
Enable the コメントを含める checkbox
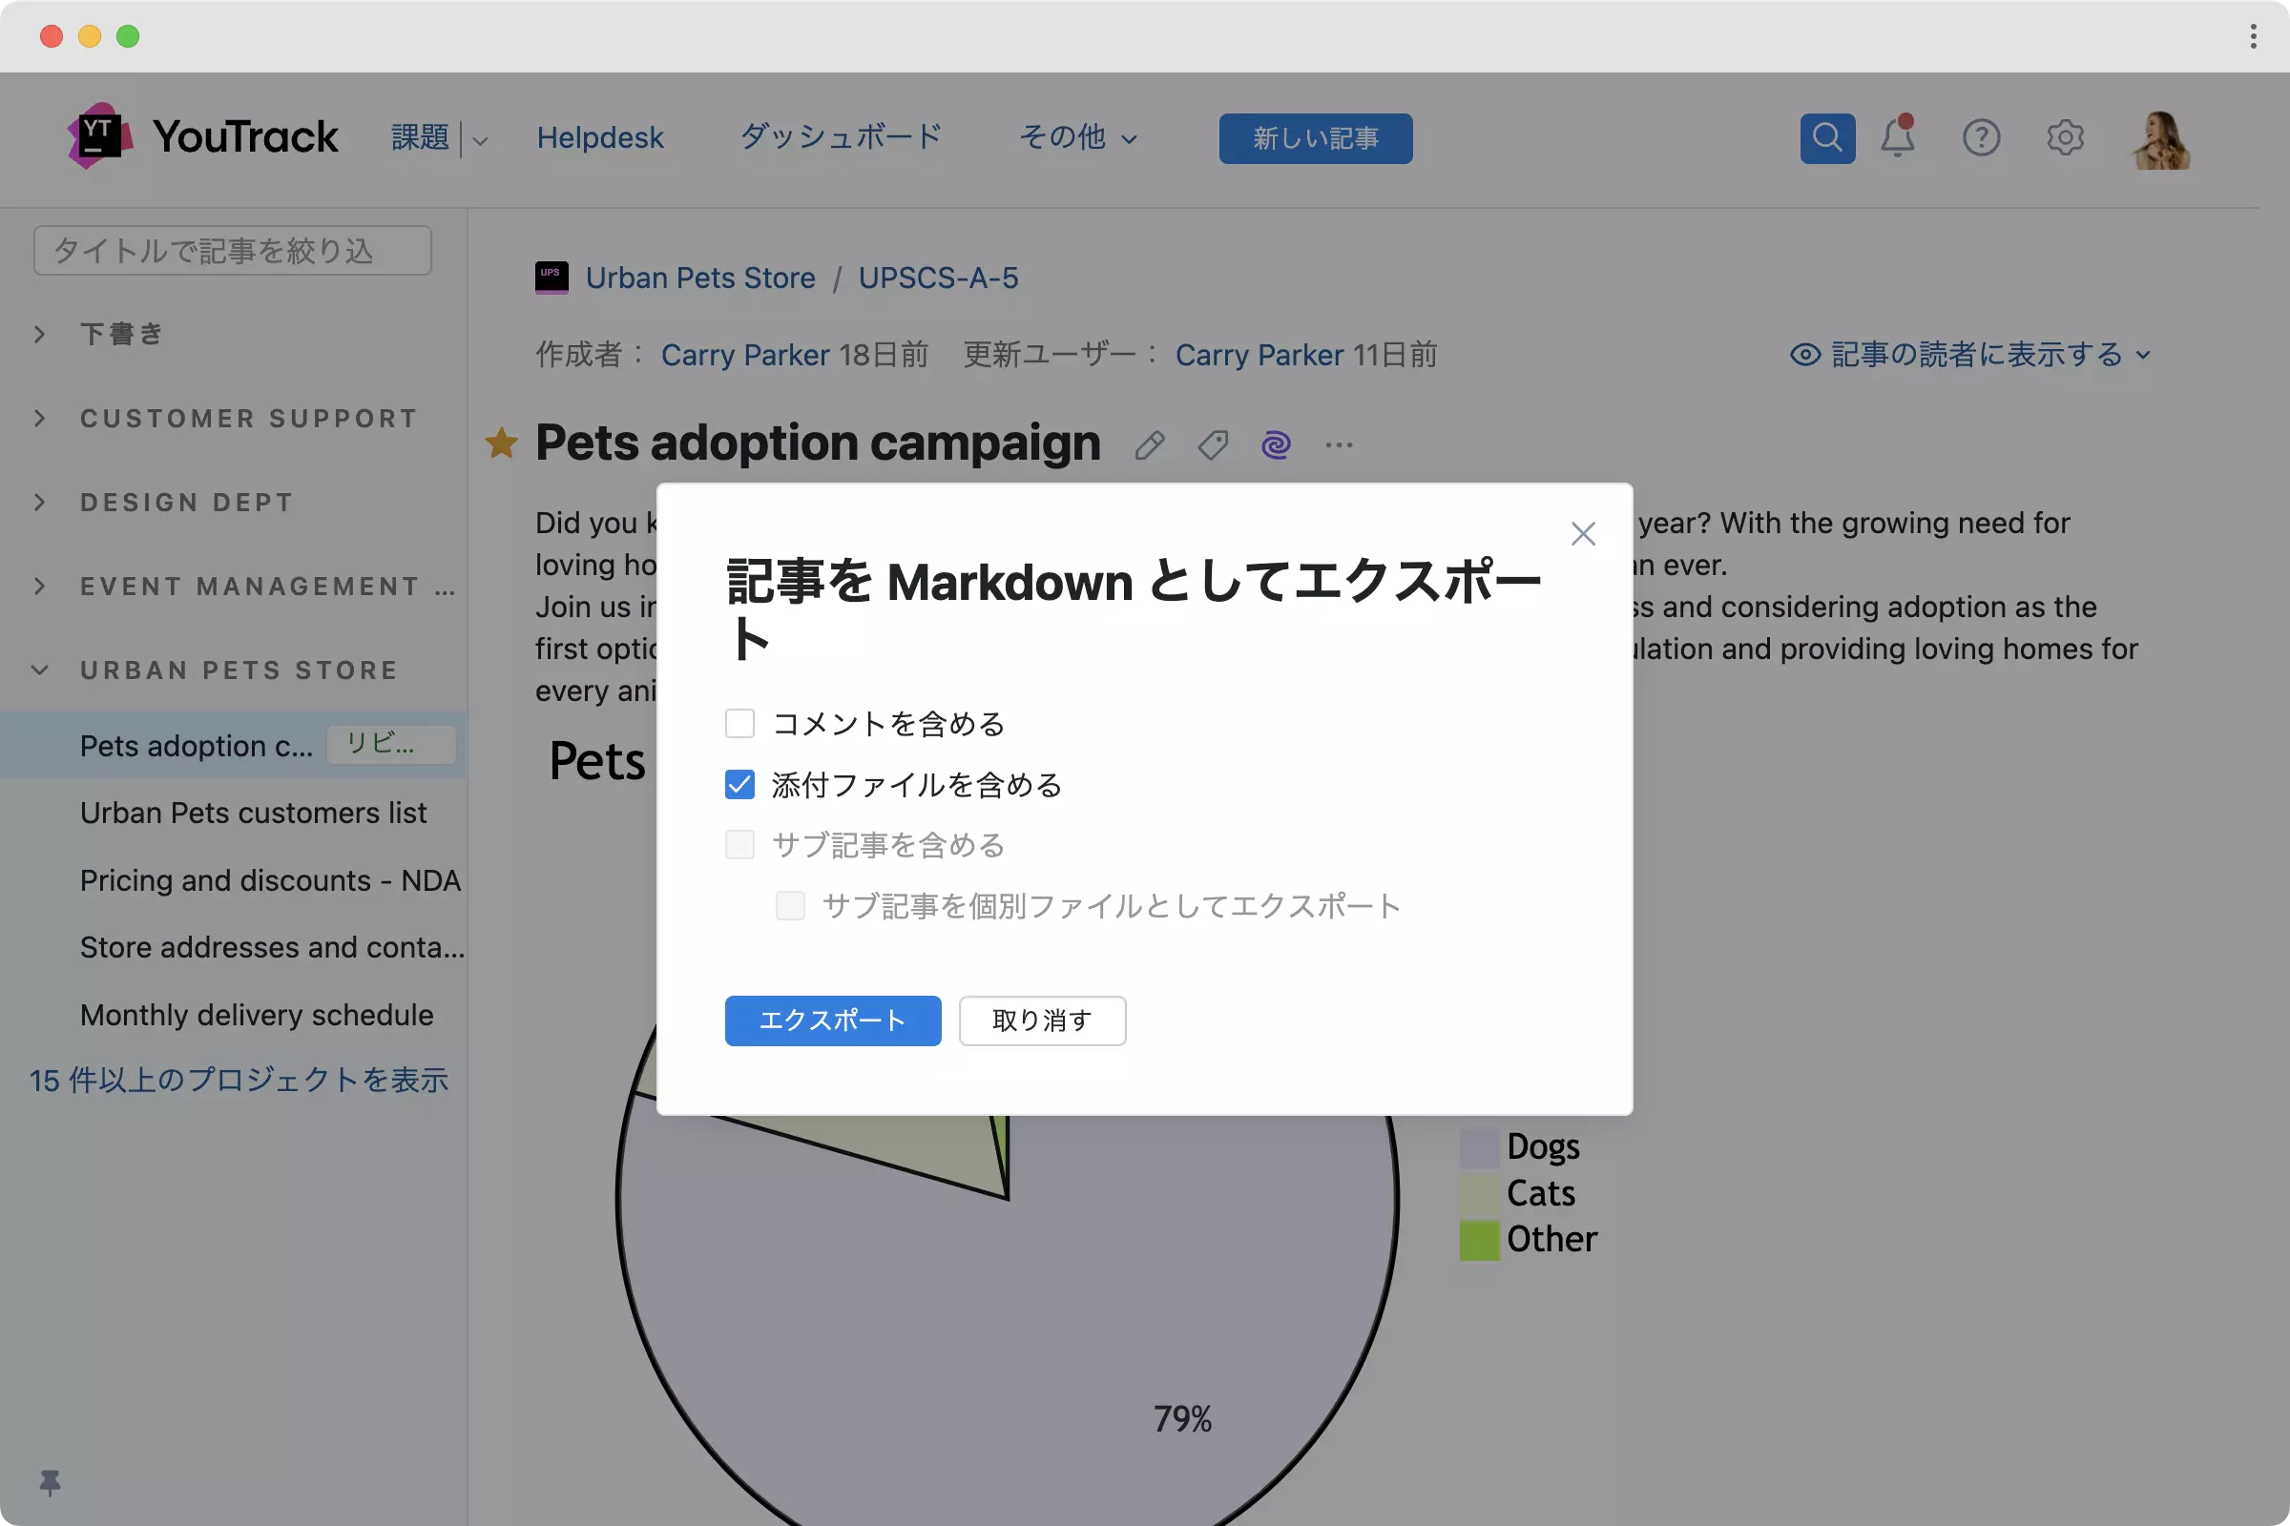740,723
